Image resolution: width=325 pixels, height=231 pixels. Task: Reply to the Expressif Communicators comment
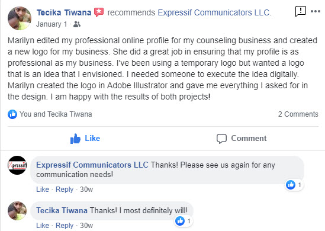(x=65, y=190)
